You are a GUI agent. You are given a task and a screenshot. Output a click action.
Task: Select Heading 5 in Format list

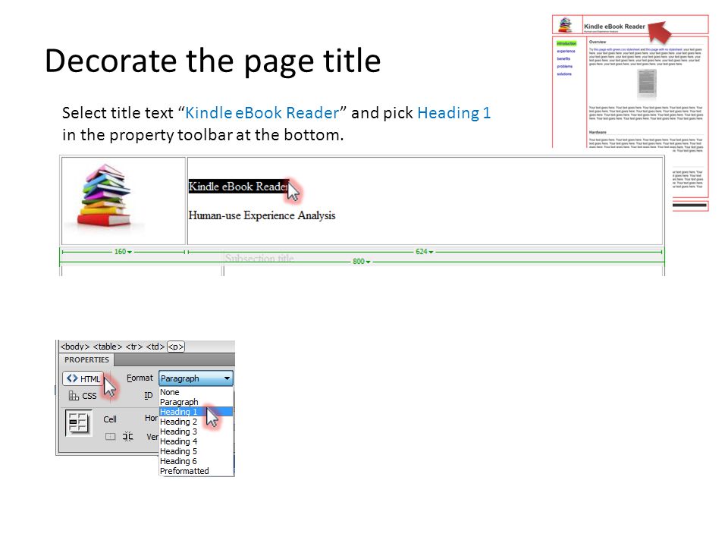pyautogui.click(x=196, y=450)
